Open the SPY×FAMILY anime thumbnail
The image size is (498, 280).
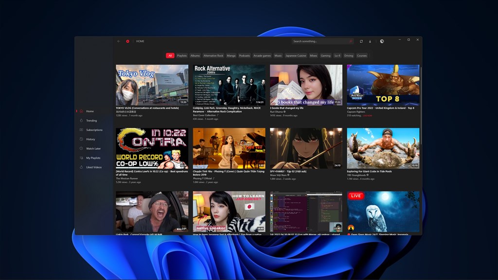tap(306, 148)
